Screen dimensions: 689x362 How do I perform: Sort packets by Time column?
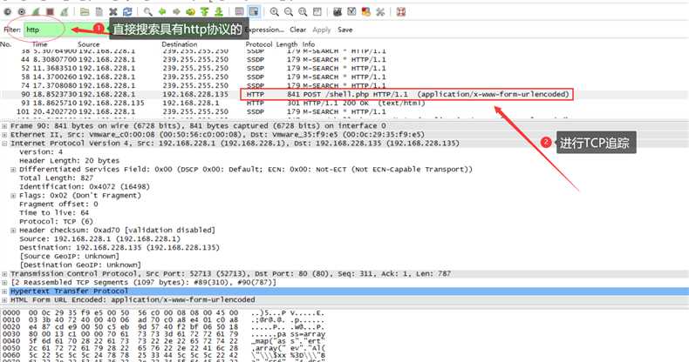pos(39,44)
